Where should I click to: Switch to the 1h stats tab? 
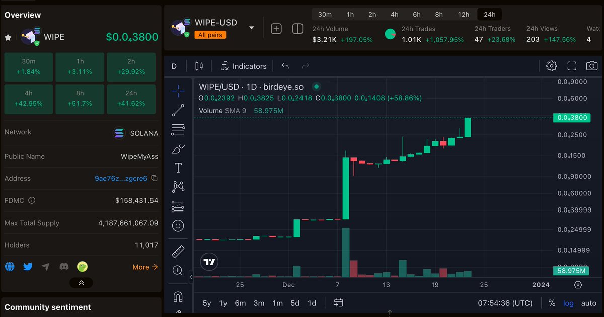pos(80,67)
